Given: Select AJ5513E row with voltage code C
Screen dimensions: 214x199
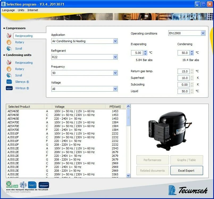Looking at the screenshot, I should [66, 163].
